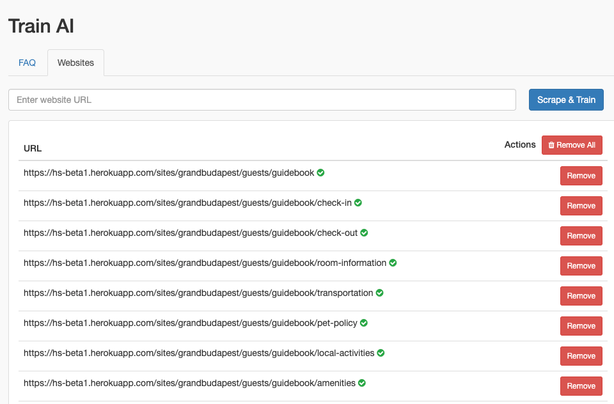
Task: Click green check icon beside room-information URL
Action: coord(393,263)
